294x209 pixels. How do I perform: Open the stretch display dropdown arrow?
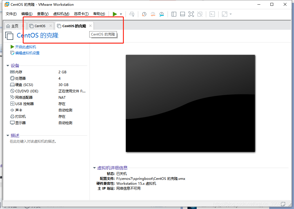pyautogui.click(x=231, y=14)
